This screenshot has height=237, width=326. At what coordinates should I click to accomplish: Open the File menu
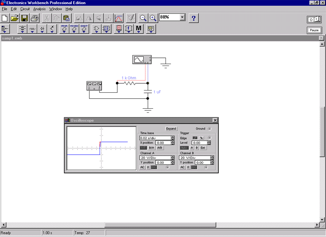(5, 9)
